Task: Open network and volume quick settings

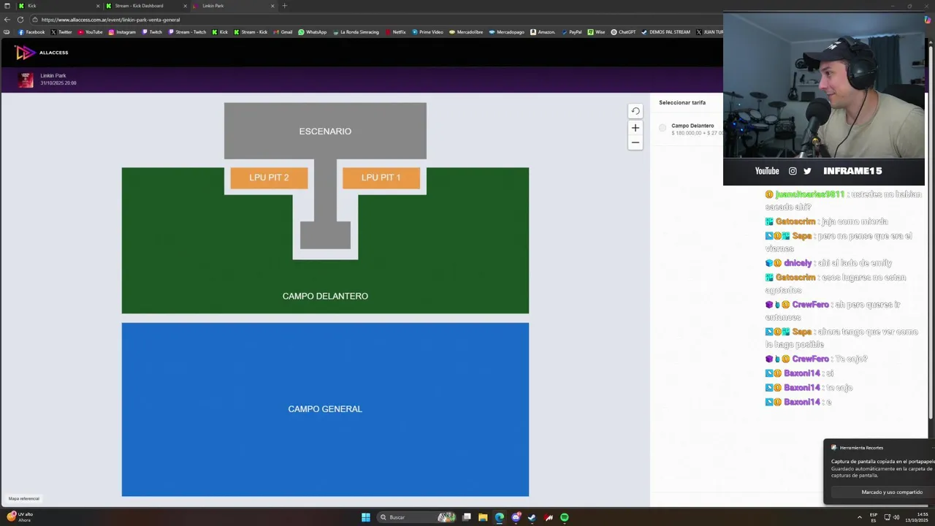Action: click(x=891, y=517)
